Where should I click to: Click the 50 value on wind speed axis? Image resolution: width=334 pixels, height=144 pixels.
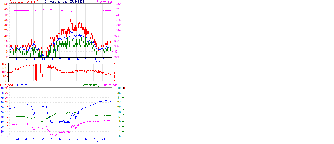click(x=6, y=4)
